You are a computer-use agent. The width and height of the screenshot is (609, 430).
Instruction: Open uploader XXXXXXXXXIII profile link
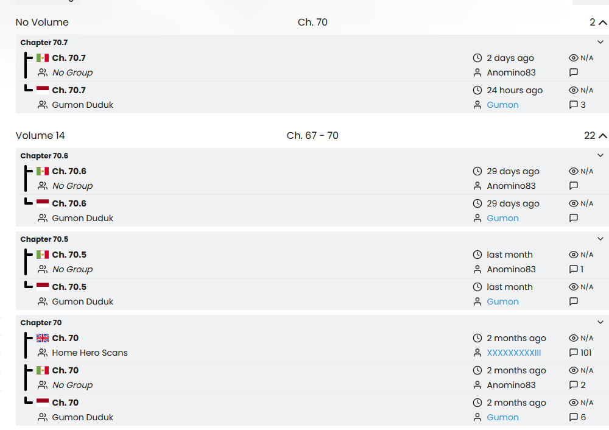(513, 353)
